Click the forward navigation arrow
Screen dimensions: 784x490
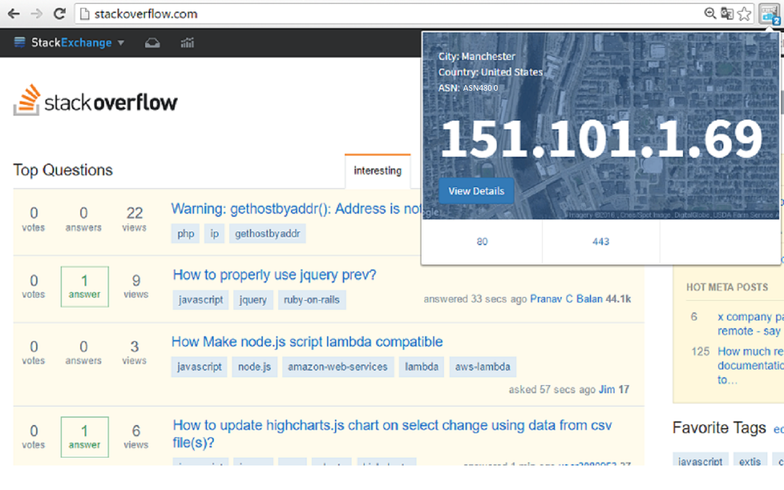(x=37, y=13)
